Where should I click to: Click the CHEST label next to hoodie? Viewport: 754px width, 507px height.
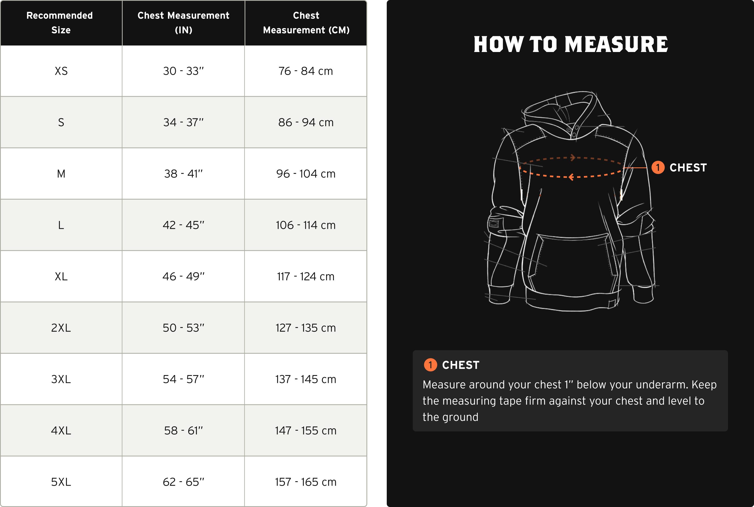pyautogui.click(x=688, y=167)
